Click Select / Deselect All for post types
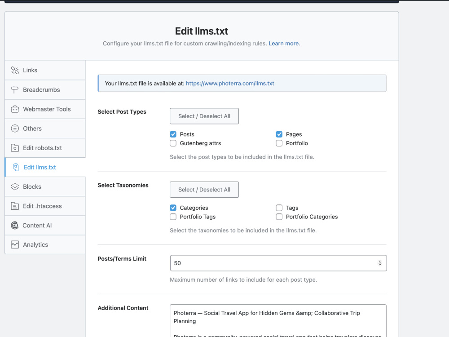449x337 pixels. click(x=204, y=116)
